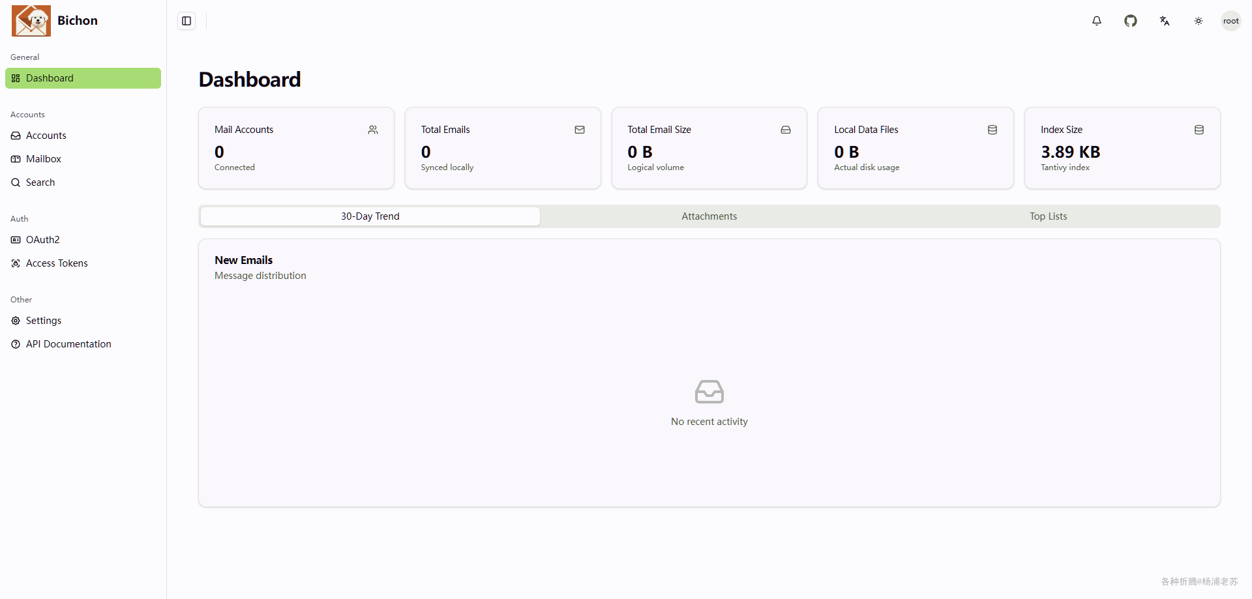Open the Mailbox page
Screen dimensions: 1252x599
tap(83, 159)
